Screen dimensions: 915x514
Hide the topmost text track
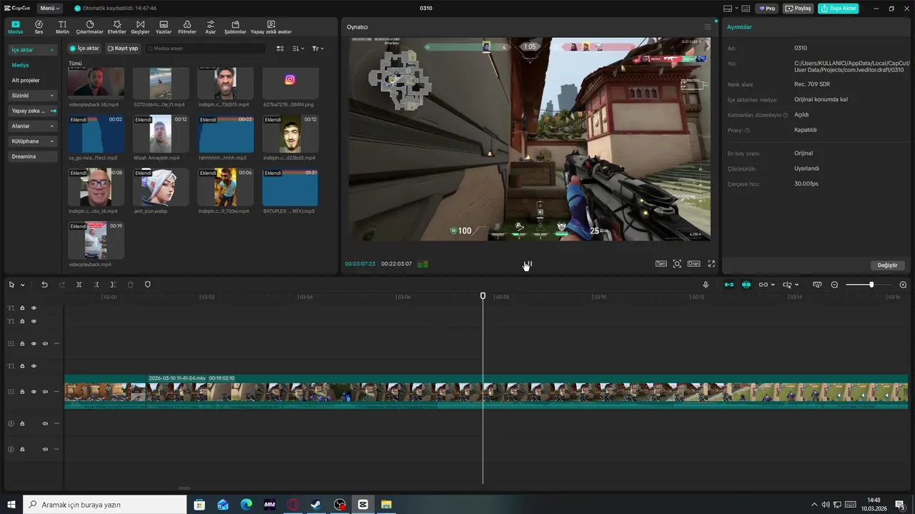click(x=34, y=308)
